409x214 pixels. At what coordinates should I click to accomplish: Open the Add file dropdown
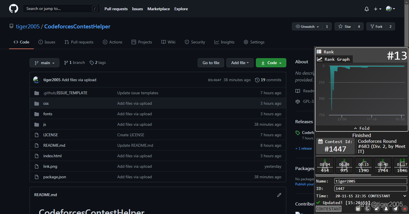point(240,63)
